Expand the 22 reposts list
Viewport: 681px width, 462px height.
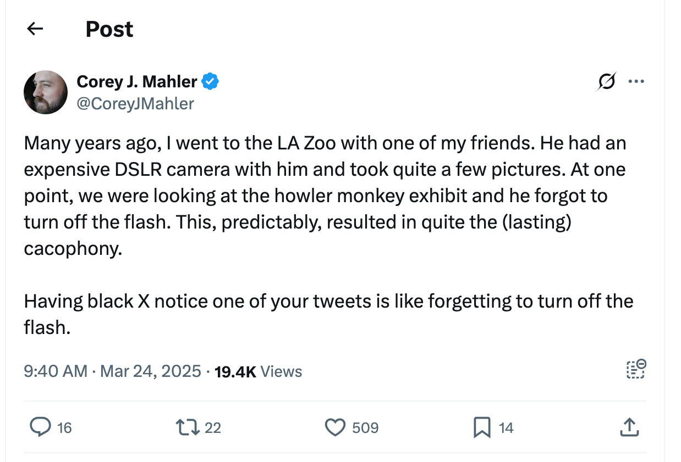click(x=212, y=427)
